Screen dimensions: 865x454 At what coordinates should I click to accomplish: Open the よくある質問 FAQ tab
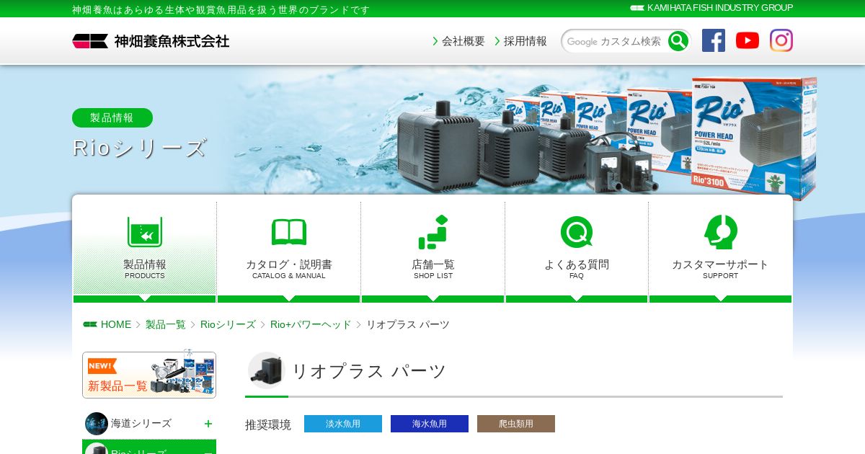tap(577, 252)
